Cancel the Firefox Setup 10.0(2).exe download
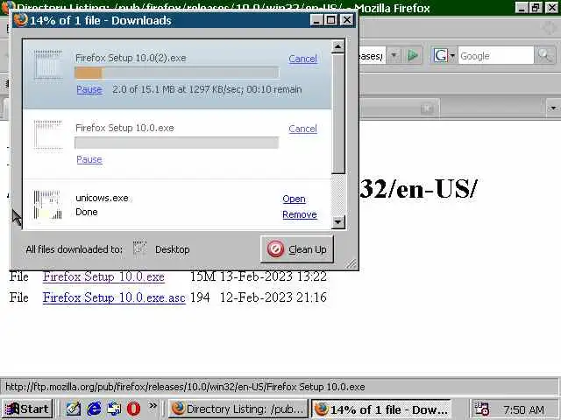561x420 pixels. click(x=302, y=59)
